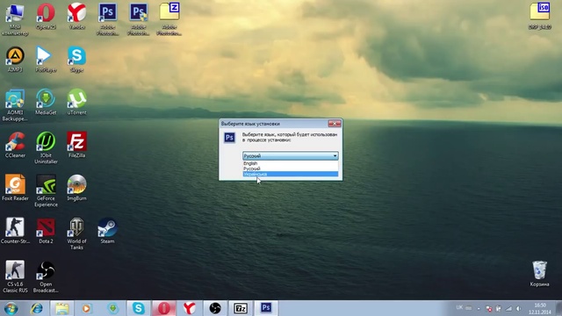
Task: Switch to OBS on the taskbar
Action: tap(215, 308)
